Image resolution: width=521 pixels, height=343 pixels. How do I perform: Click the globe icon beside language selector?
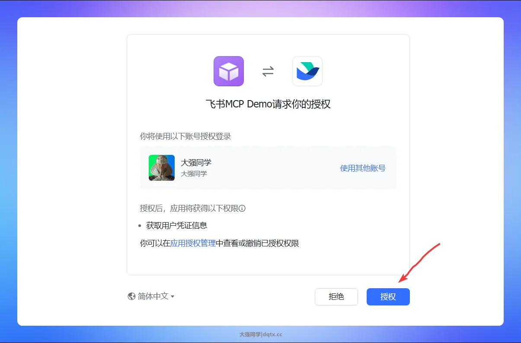coord(132,296)
